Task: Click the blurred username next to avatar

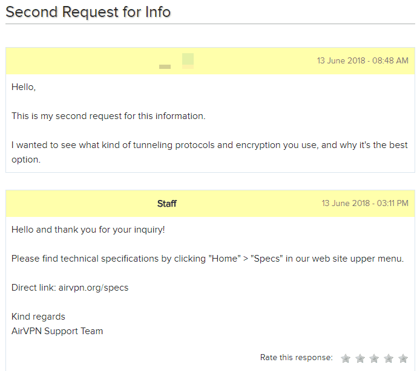Action: tap(165, 66)
